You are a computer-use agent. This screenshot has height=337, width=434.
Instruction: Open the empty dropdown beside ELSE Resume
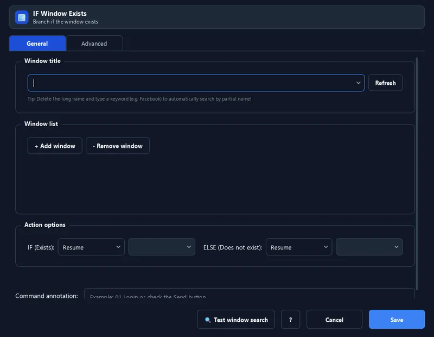369,247
